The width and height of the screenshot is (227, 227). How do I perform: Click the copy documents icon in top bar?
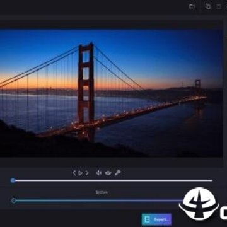(x=207, y=6)
